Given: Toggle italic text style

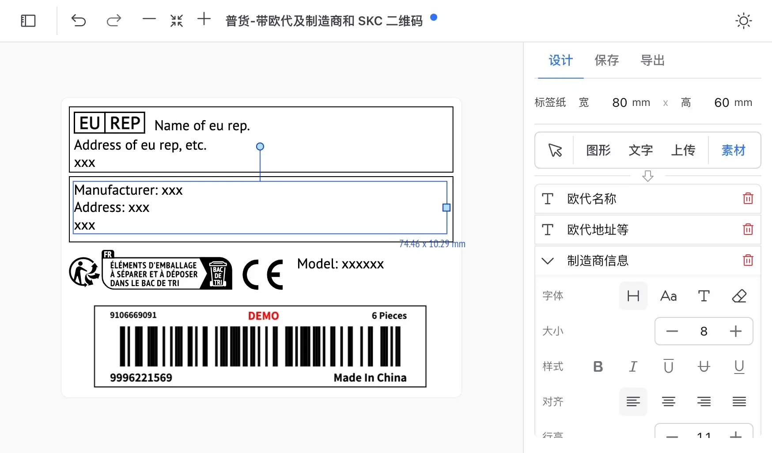Looking at the screenshot, I should coord(633,366).
